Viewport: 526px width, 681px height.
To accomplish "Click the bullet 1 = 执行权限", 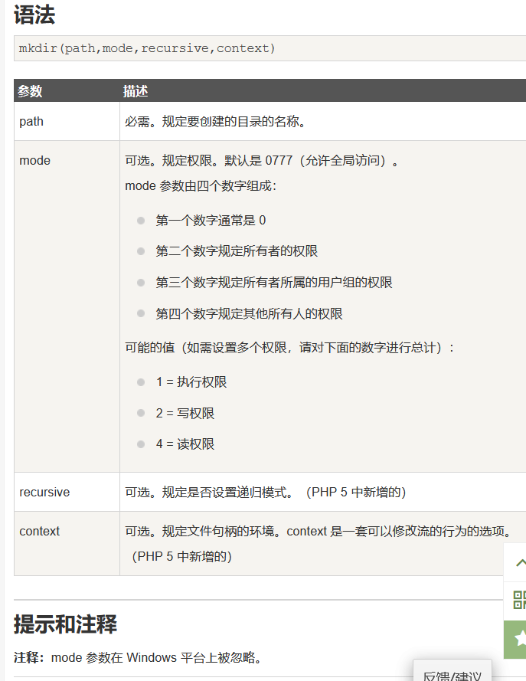I will tap(191, 381).
